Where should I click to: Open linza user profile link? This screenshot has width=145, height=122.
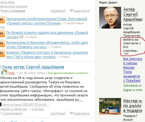pyautogui.click(x=11, y=73)
